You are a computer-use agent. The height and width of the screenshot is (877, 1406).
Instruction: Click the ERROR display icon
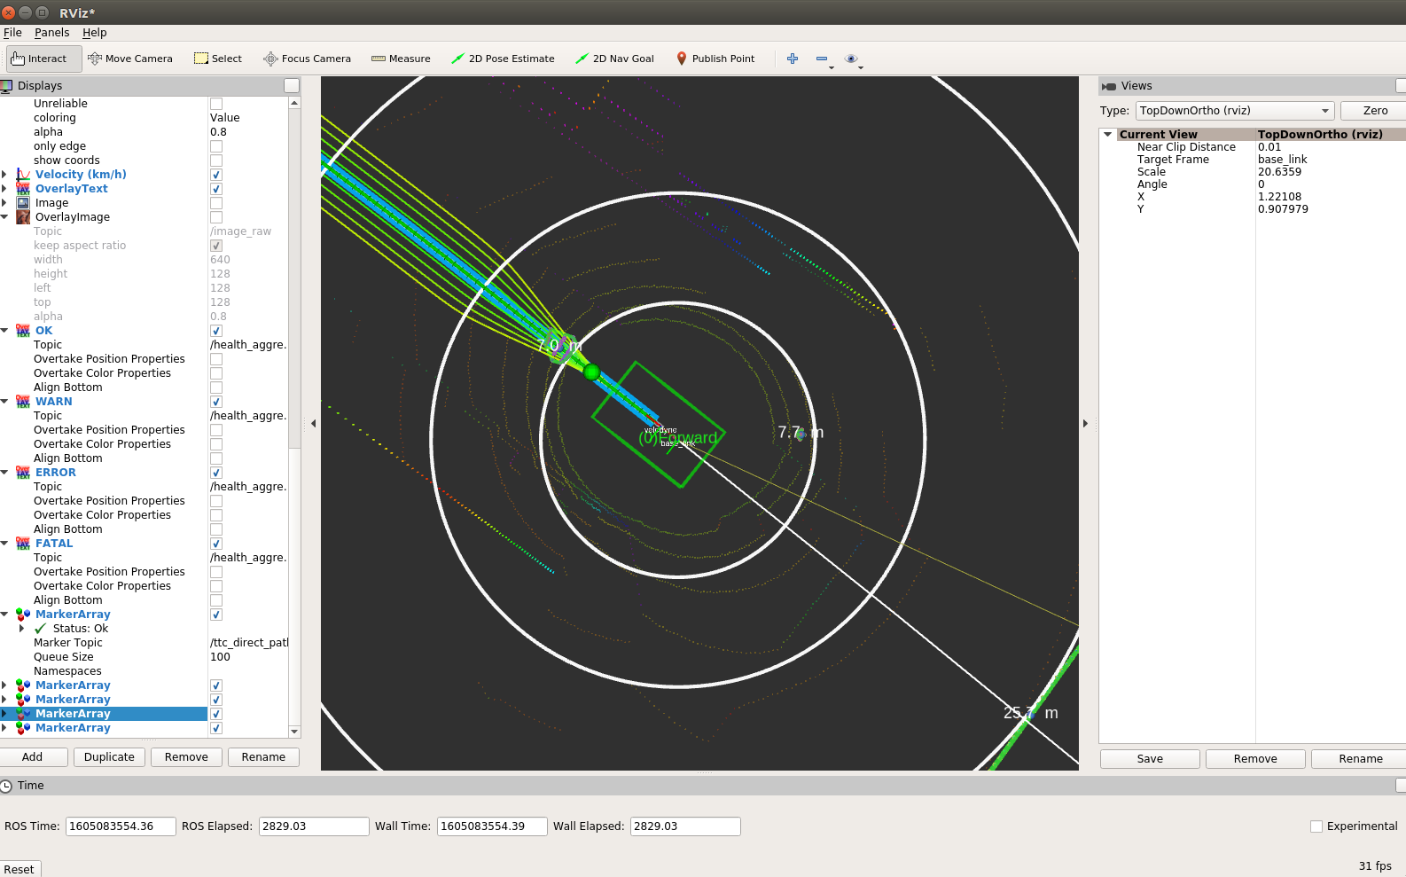click(x=23, y=473)
